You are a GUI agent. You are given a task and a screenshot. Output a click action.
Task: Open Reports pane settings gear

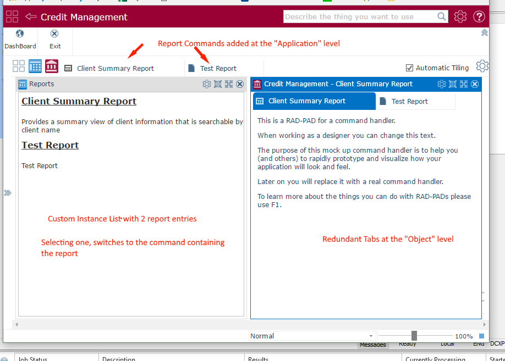[x=207, y=84]
